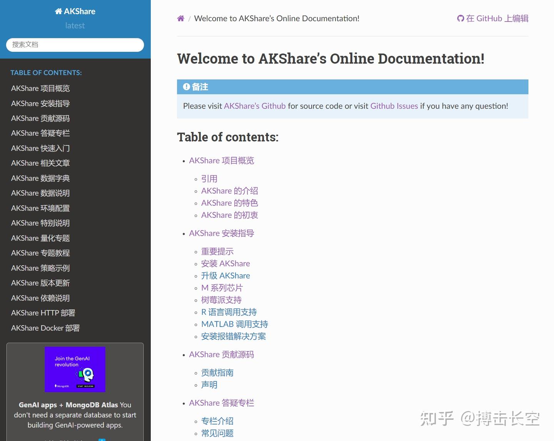Open the 安装 AKShare link
This screenshot has width=554, height=441.
(x=225, y=264)
